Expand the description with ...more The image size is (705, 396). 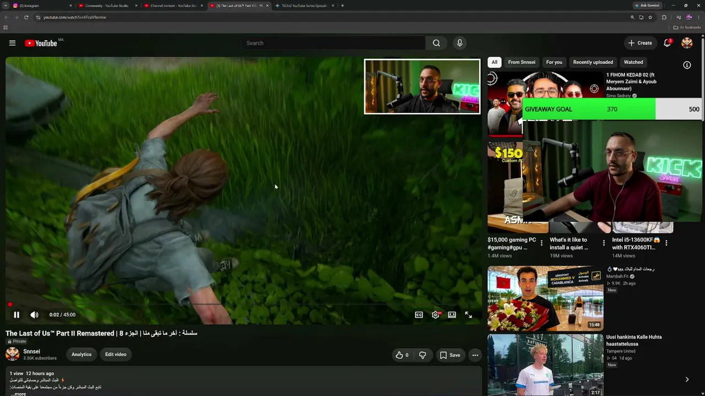click(18, 393)
